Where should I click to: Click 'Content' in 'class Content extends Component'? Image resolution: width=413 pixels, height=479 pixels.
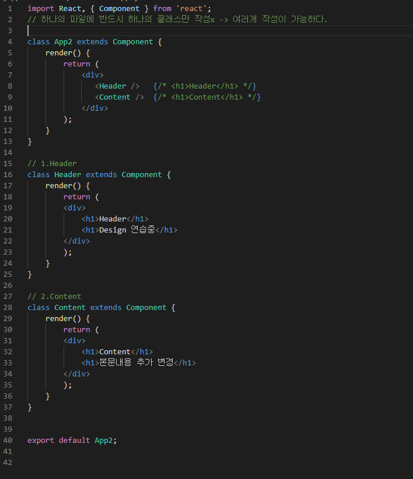point(70,308)
